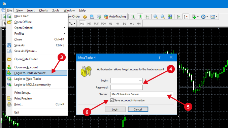Select the M15 timeframe button
The width and height of the screenshot is (228, 128).
[x=96, y=24]
